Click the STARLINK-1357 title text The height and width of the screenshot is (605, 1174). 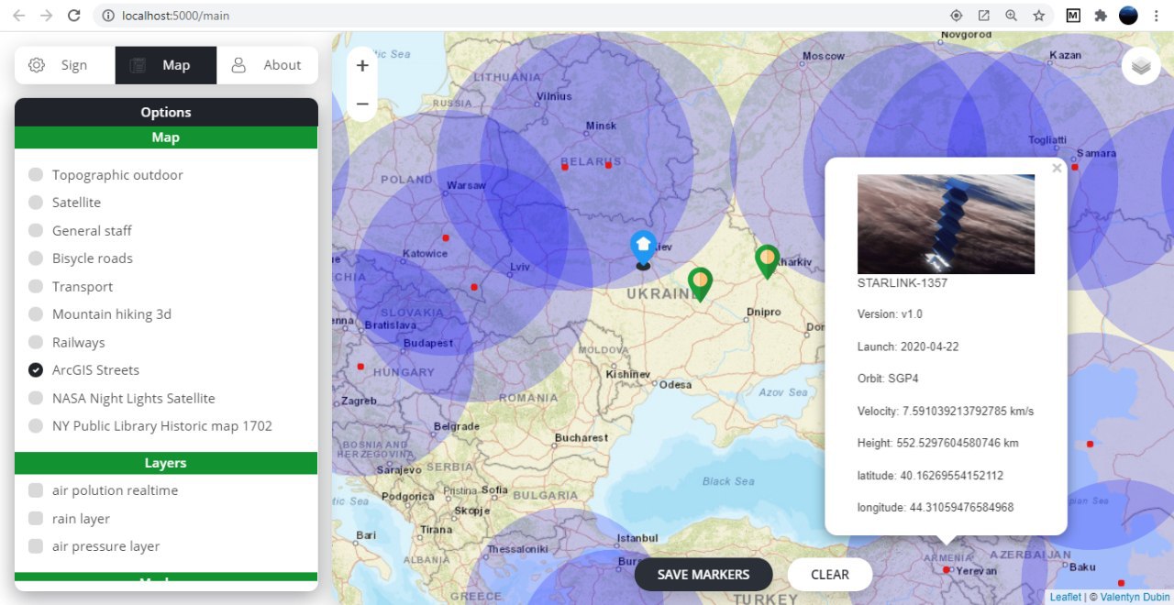pyautogui.click(x=903, y=283)
